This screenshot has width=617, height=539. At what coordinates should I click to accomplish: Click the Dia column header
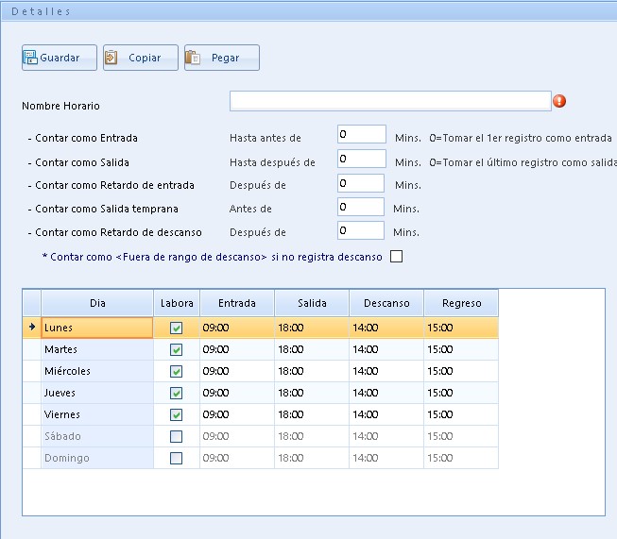pyautogui.click(x=97, y=303)
